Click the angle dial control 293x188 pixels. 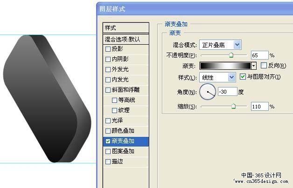coord(208,92)
